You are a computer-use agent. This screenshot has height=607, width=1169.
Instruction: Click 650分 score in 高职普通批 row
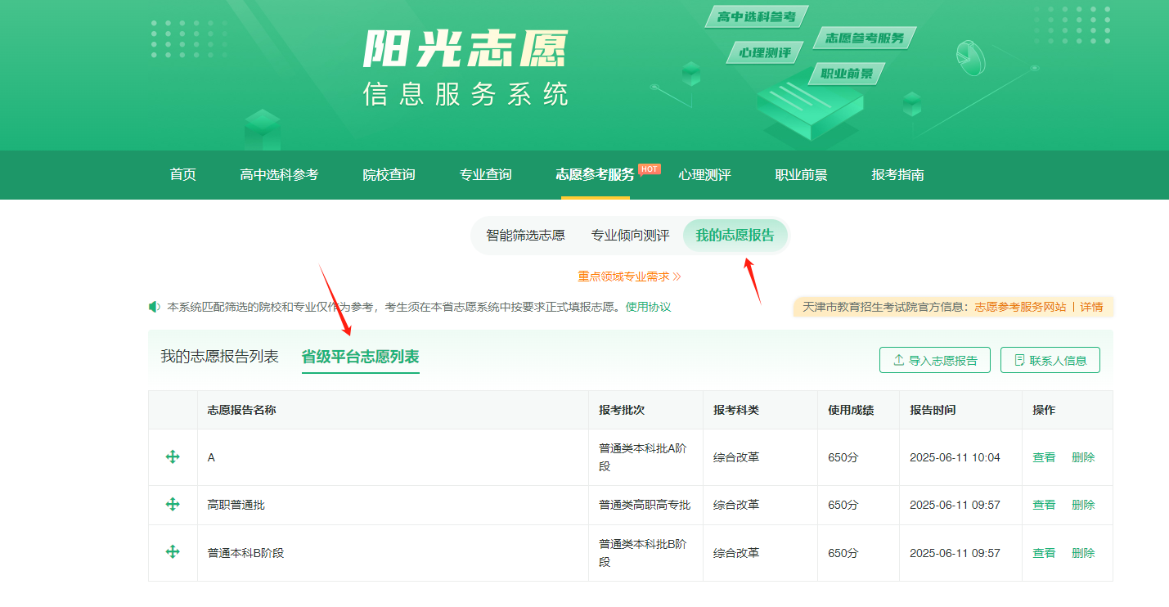click(x=843, y=505)
